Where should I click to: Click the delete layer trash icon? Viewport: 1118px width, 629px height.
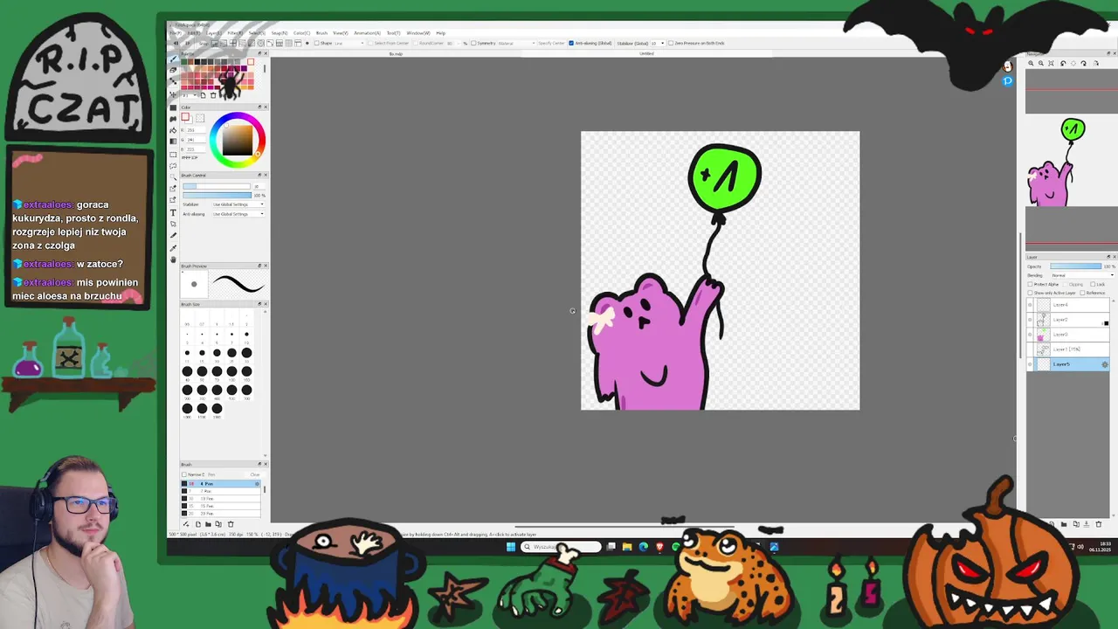pyautogui.click(x=1099, y=524)
